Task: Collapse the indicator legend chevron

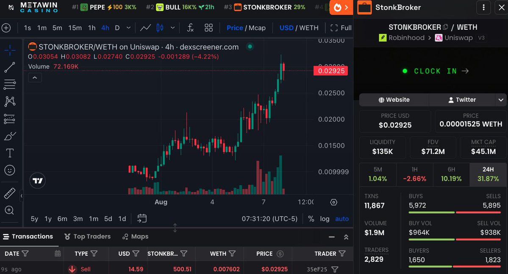Action: click(35, 78)
